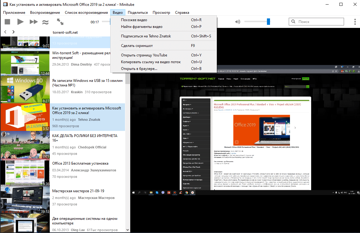
Task: Click the torrent-soft.net search title
Action: [x=65, y=32]
